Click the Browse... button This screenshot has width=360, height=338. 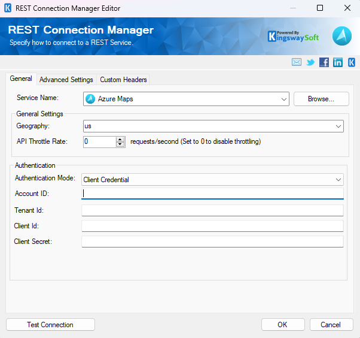pos(321,99)
